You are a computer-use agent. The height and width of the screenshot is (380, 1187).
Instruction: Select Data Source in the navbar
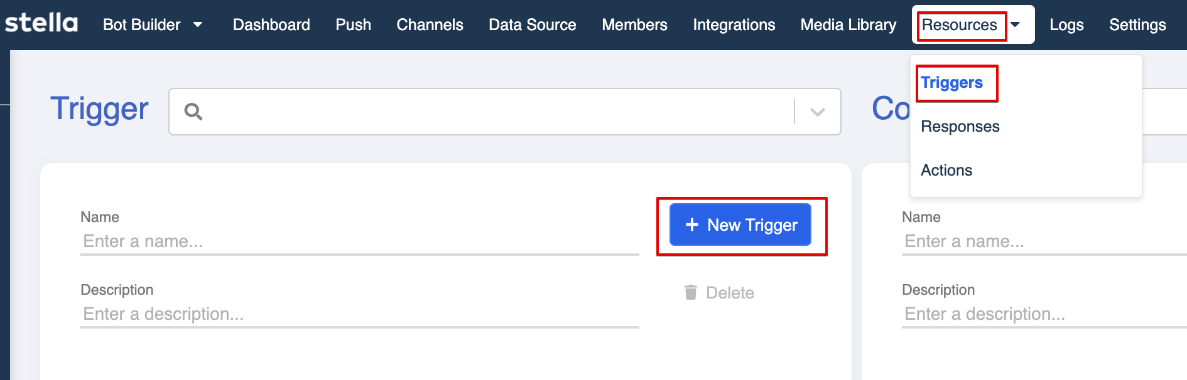pyautogui.click(x=533, y=24)
